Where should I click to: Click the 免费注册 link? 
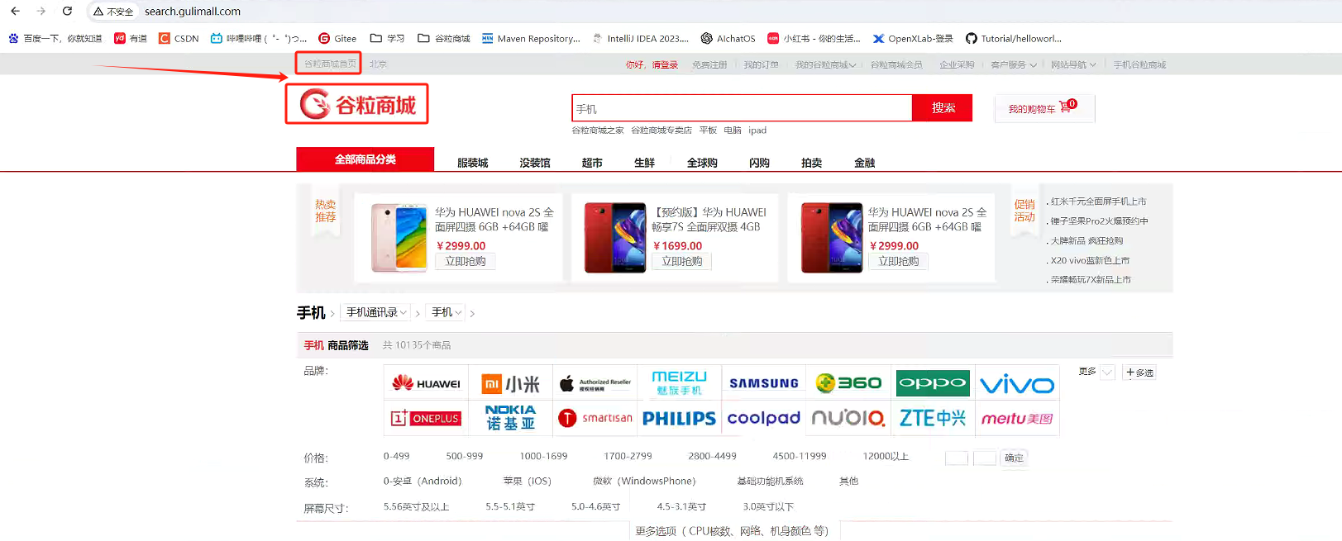pos(709,64)
